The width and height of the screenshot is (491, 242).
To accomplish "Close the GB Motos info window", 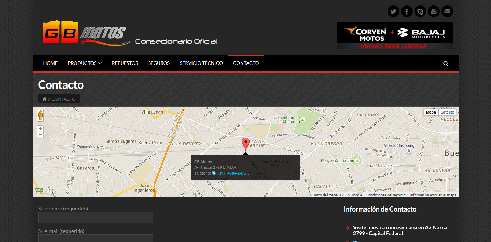I will coord(297,153).
